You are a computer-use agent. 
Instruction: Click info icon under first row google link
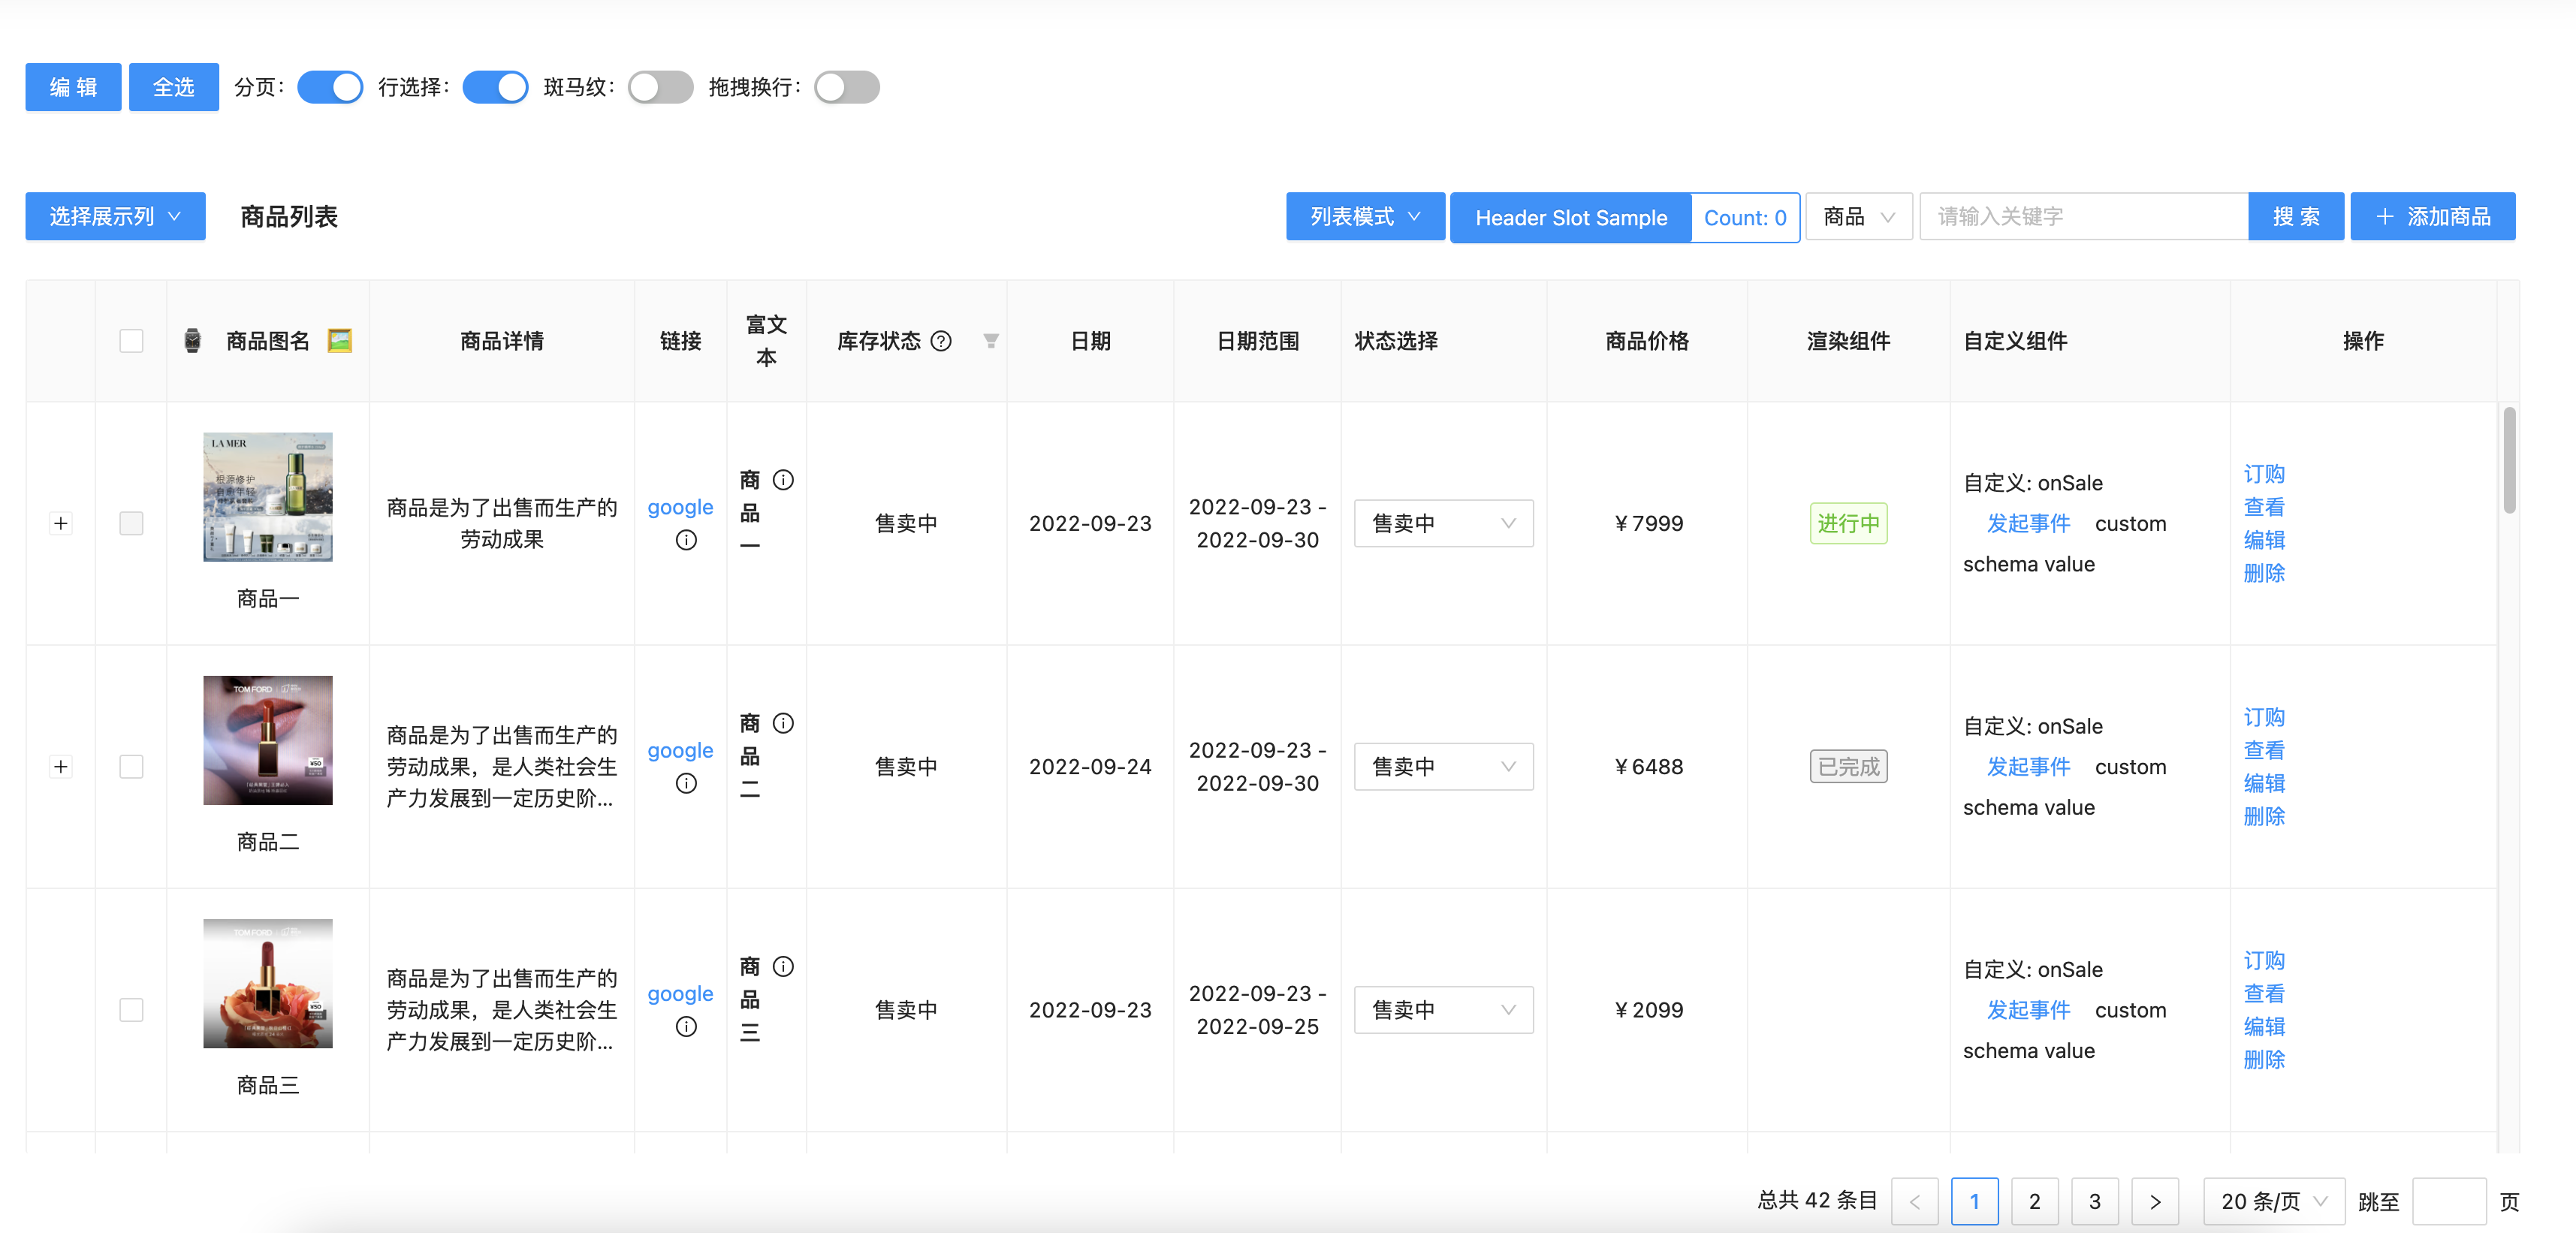[686, 540]
